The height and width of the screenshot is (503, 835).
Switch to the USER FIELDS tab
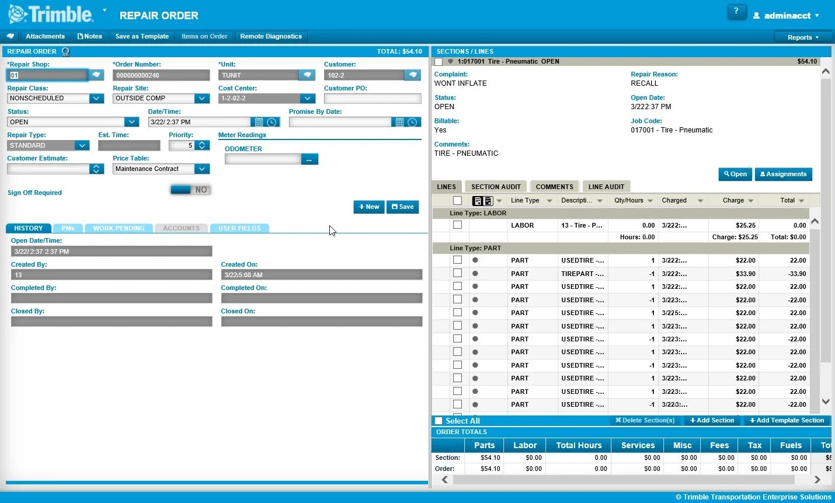pos(239,228)
